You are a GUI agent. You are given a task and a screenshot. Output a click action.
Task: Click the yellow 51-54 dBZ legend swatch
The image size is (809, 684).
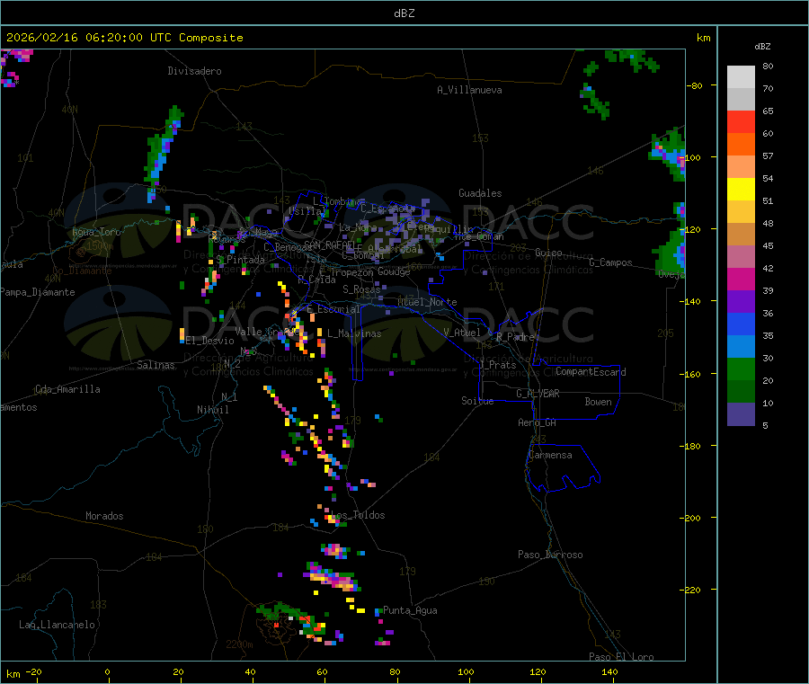[741, 190]
